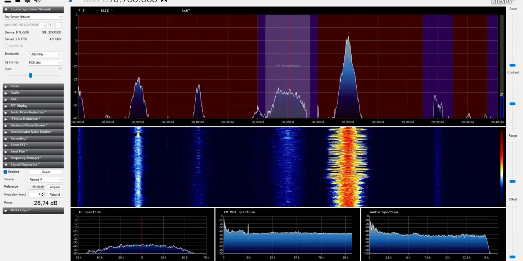Click the Gain slider handle
The height and width of the screenshot is (261, 523).
[31, 75]
